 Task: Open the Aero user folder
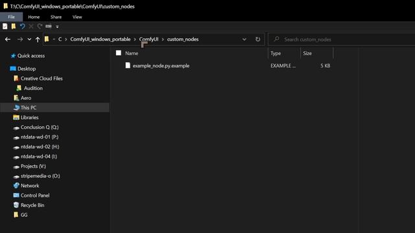26,98
